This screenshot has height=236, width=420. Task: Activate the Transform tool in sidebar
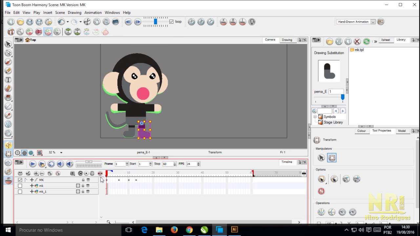pyautogui.click(x=8, y=153)
